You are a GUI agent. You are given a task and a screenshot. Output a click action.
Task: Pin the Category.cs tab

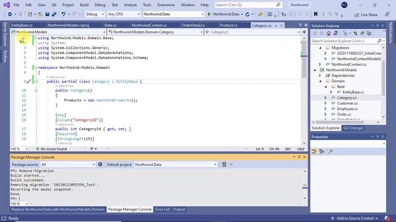pos(276,26)
